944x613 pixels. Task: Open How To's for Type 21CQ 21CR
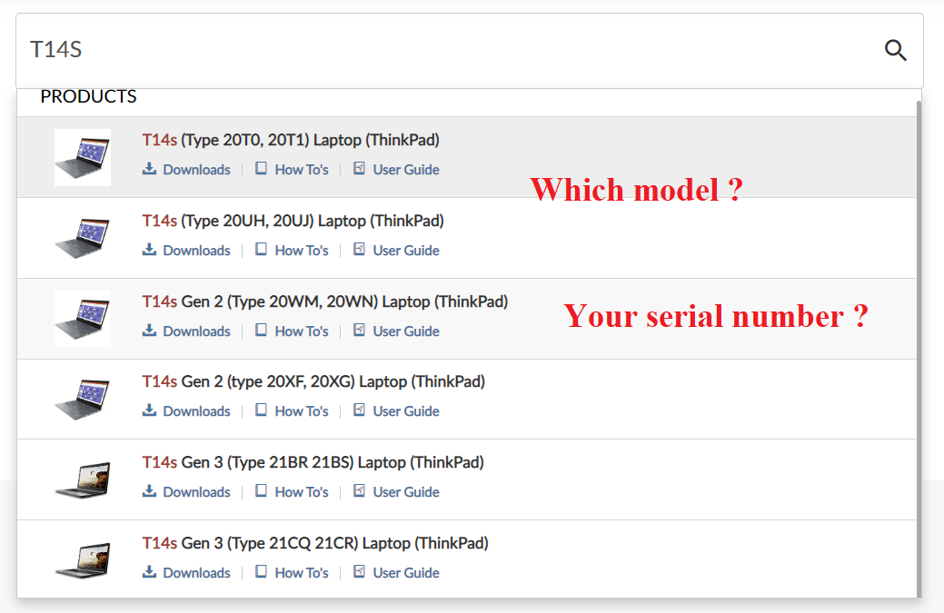(x=302, y=573)
